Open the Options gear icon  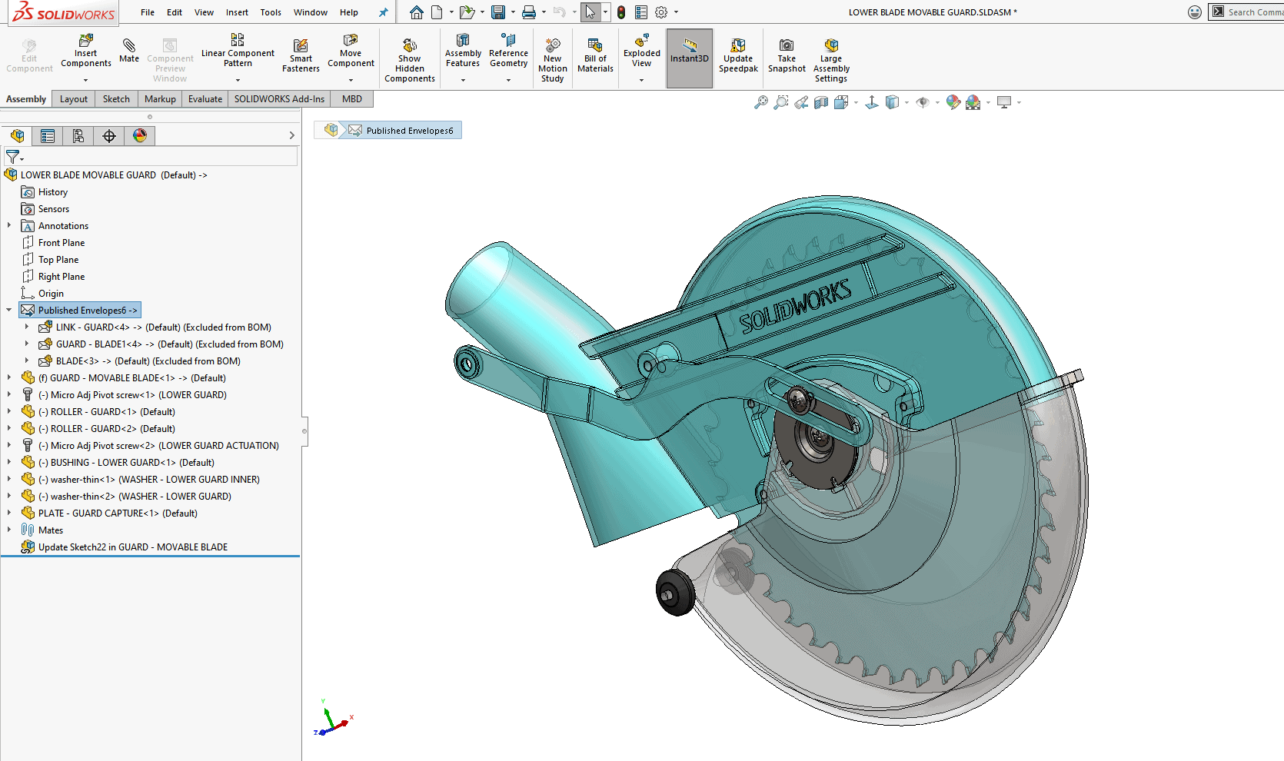661,12
